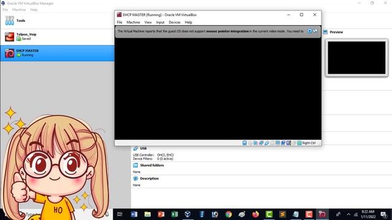Click inside the black VM guest screen
392x220 pixels.
point(218,89)
